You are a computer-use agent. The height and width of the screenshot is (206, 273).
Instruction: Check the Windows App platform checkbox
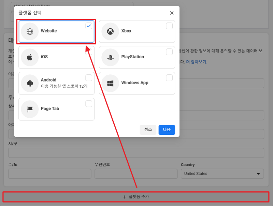pos(169,78)
